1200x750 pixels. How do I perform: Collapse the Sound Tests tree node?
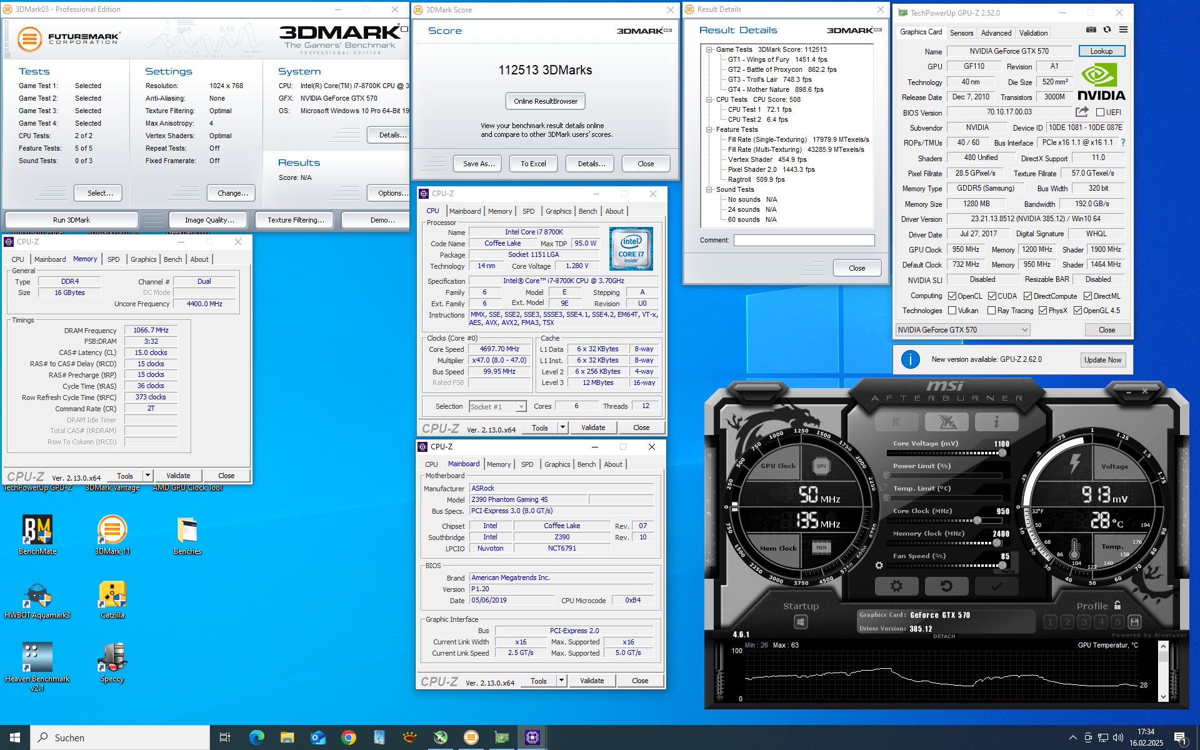[709, 189]
